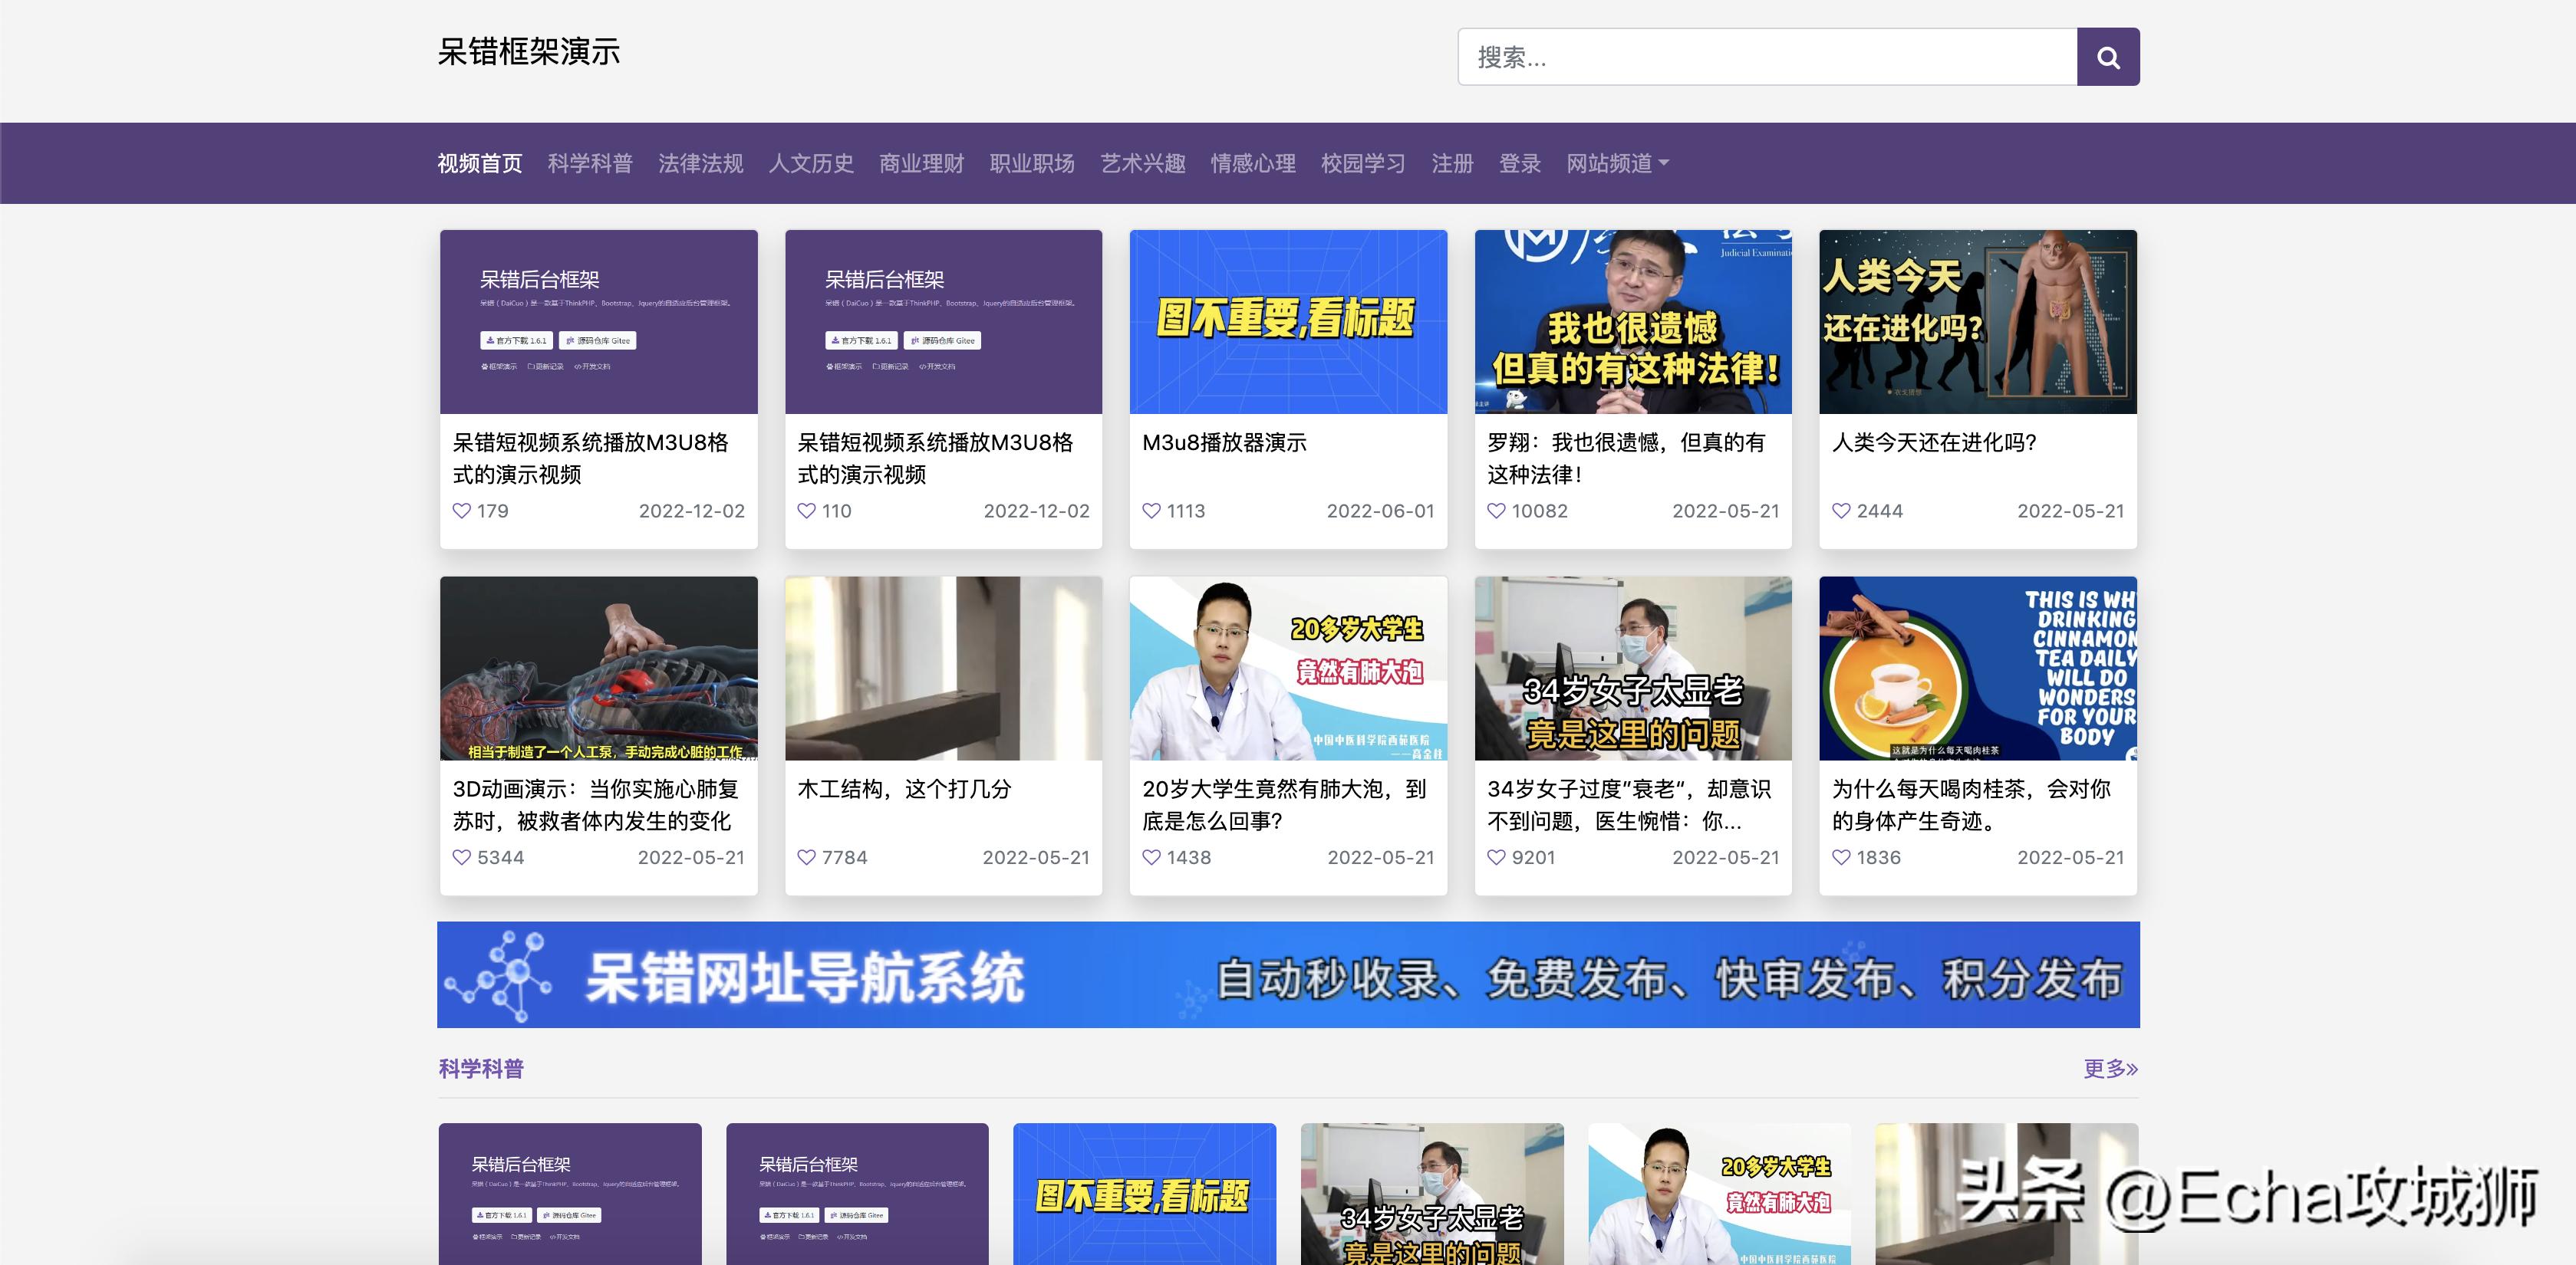The image size is (2576, 1265).
Task: Click the 更多» link for 科学科普
Action: (2110, 1068)
